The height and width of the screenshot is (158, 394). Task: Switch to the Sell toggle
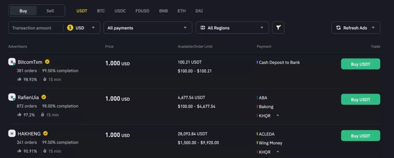[50, 11]
